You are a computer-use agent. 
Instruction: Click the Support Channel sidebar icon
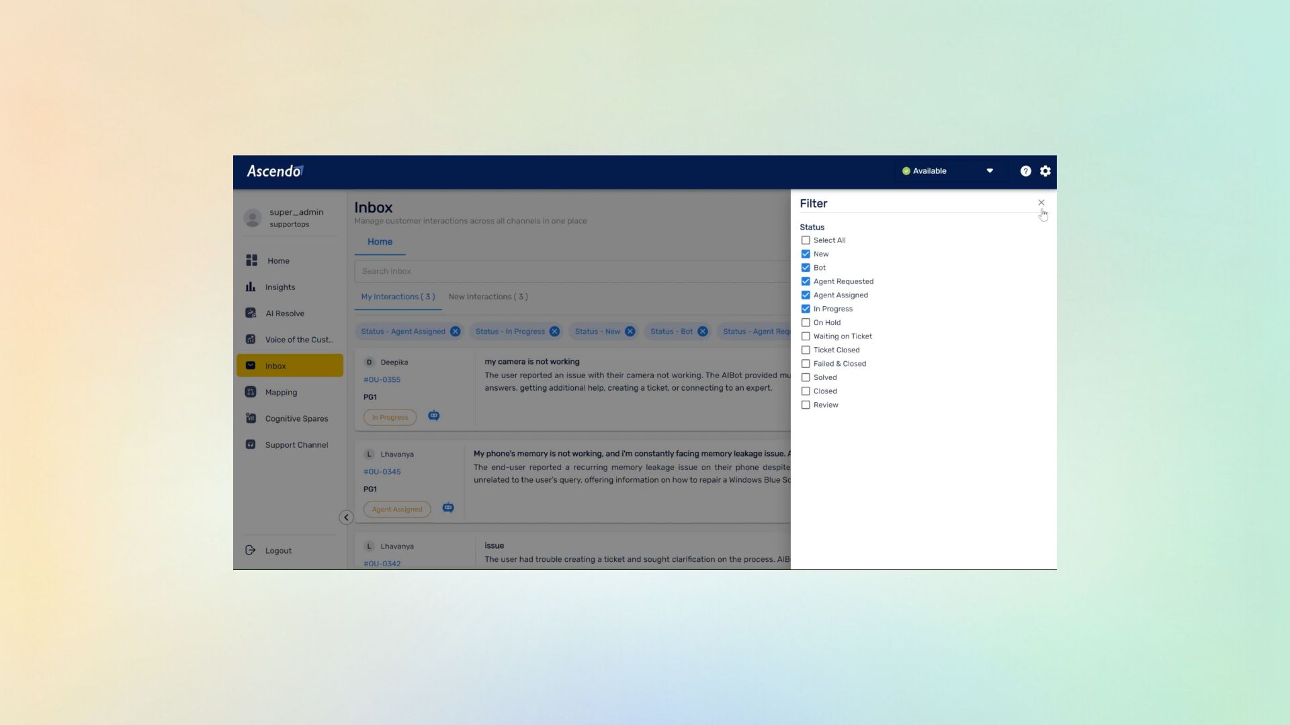coord(251,444)
